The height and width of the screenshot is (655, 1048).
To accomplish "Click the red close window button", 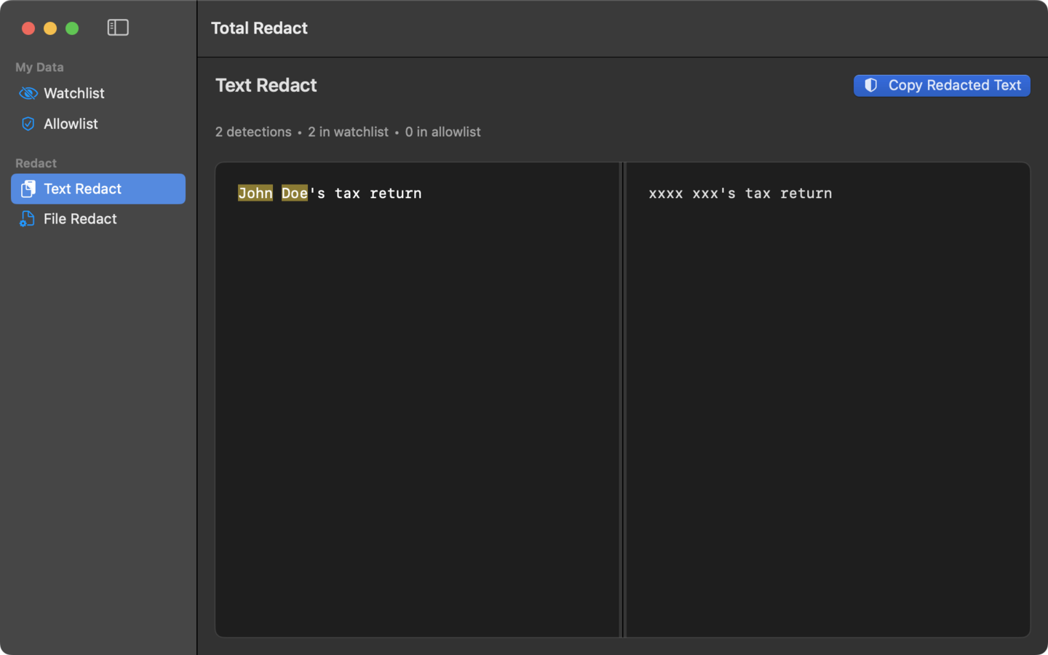I will (x=28, y=28).
